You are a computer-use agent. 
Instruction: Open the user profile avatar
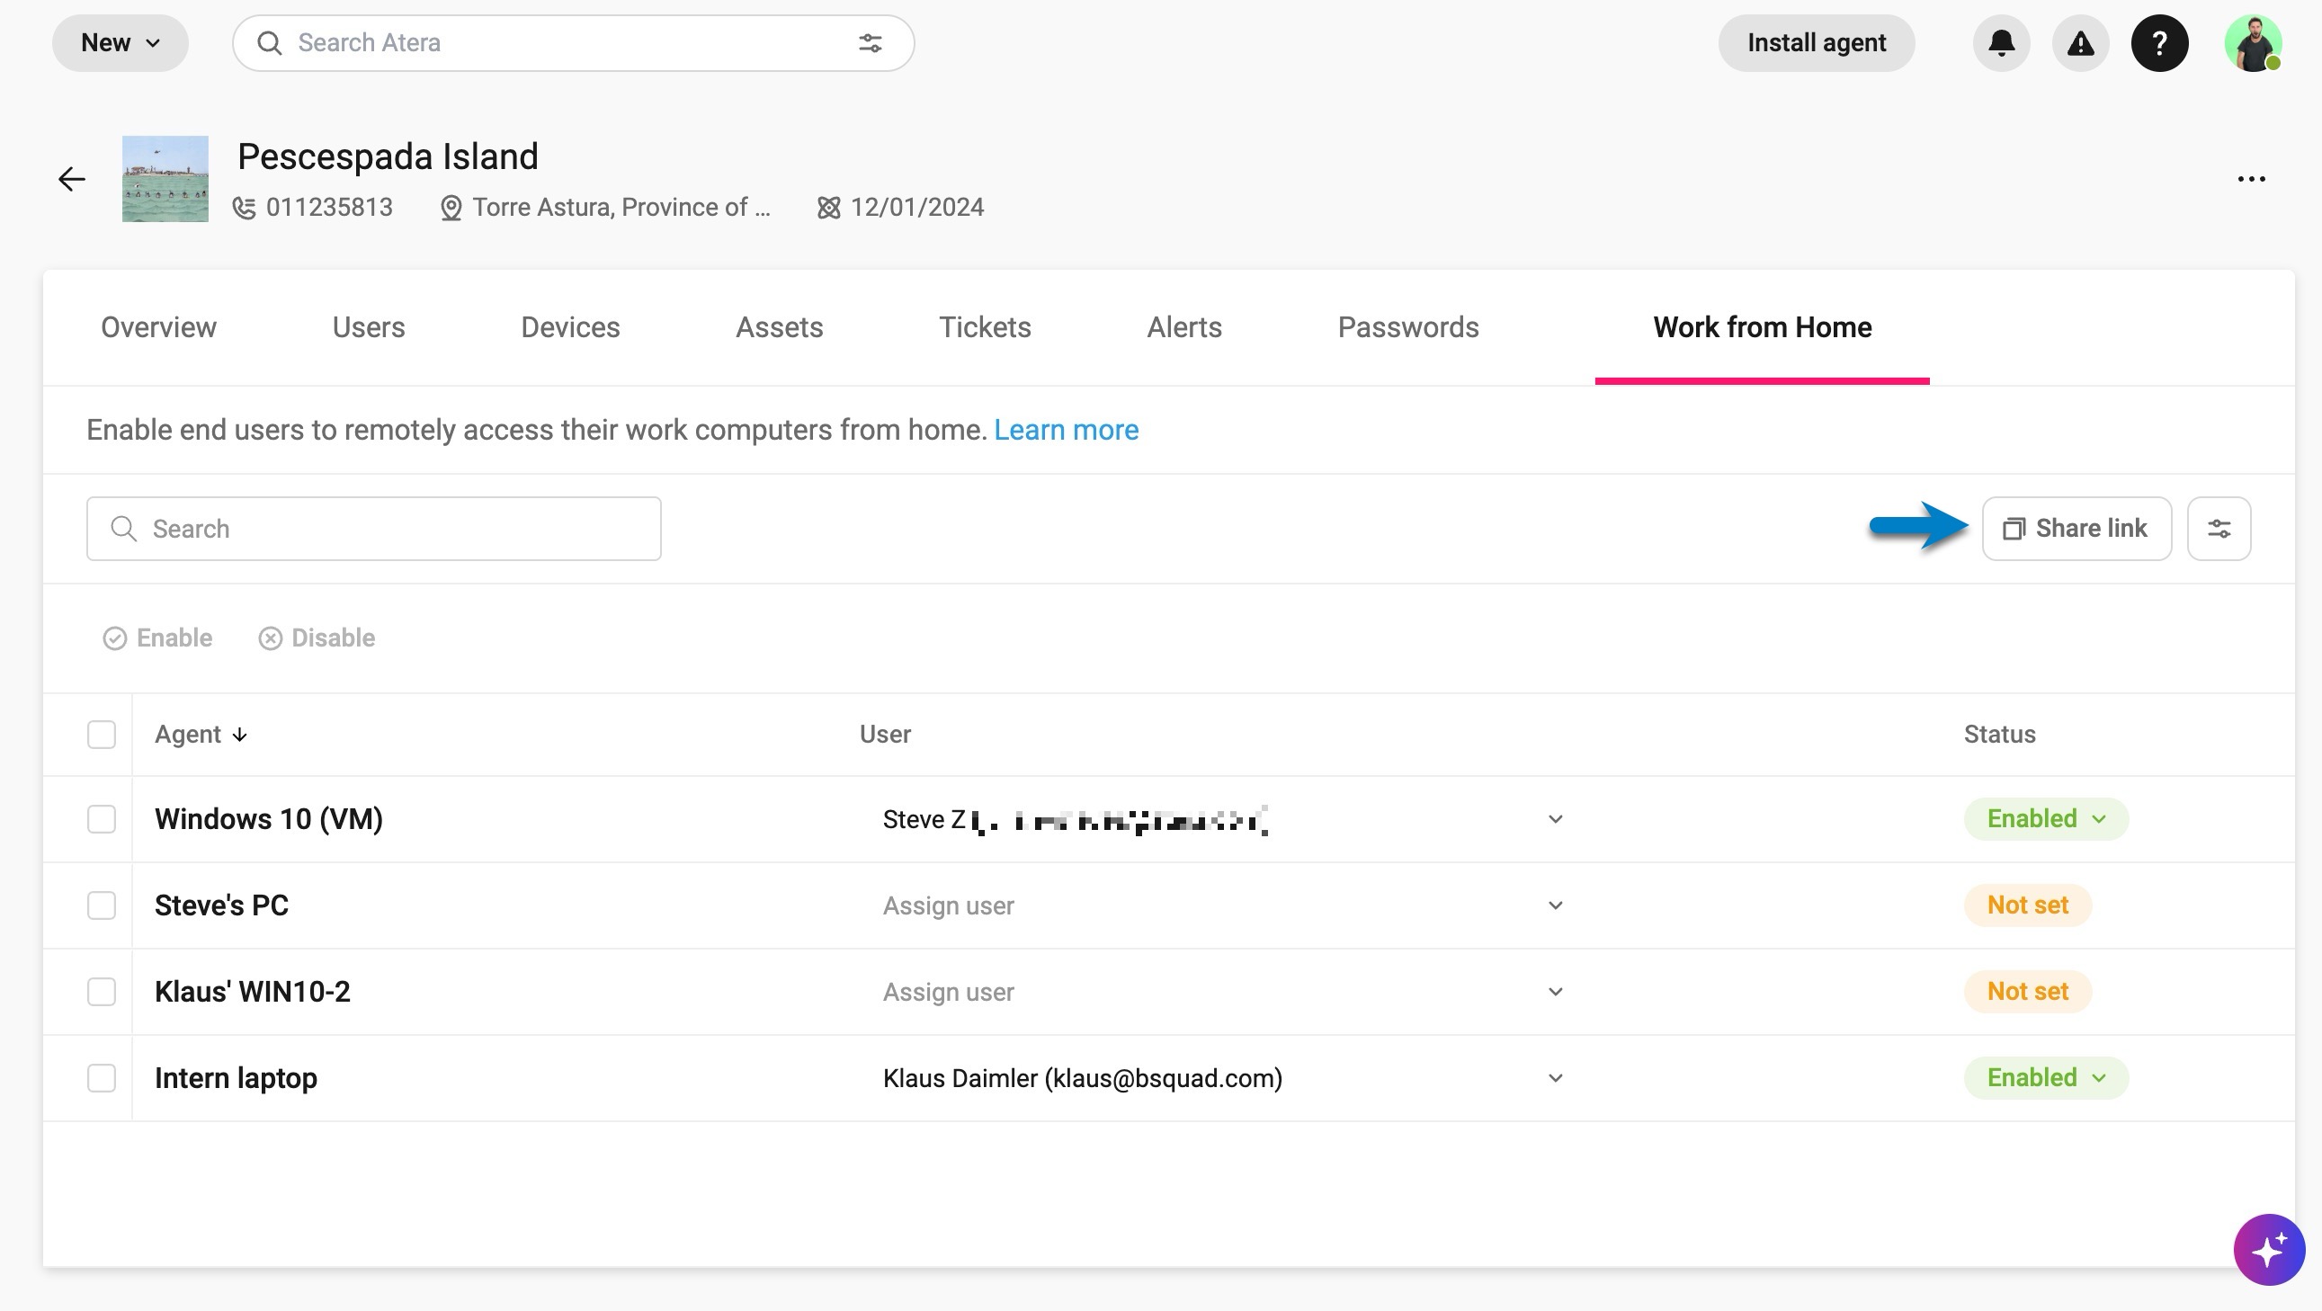[x=2253, y=43]
